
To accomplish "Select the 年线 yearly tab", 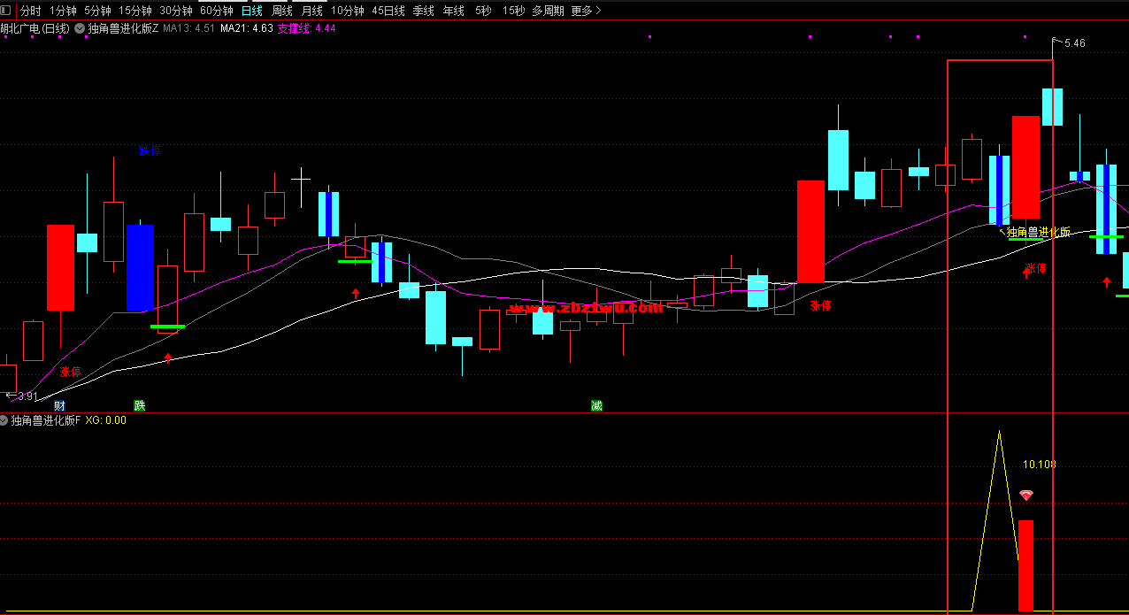I will click(x=454, y=11).
